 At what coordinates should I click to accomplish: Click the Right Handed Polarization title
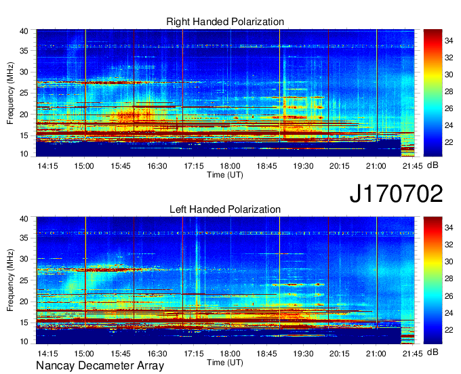225,22
